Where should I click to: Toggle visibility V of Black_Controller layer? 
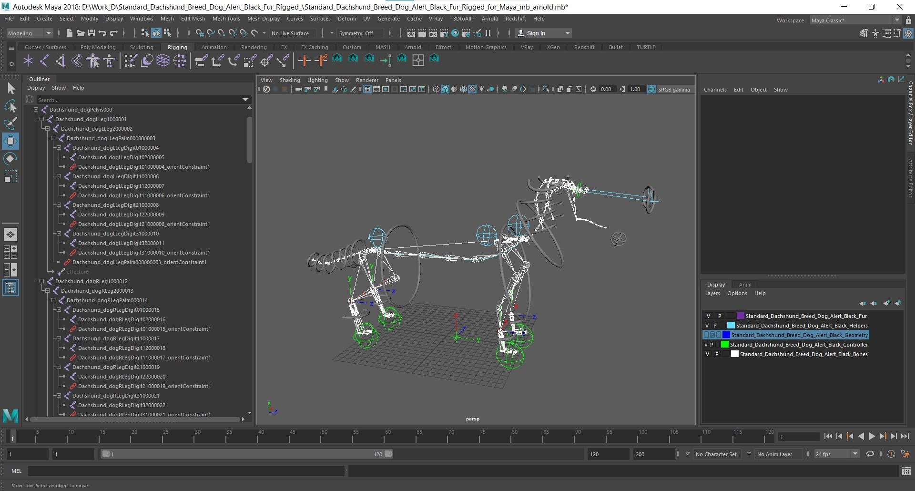[706, 345]
